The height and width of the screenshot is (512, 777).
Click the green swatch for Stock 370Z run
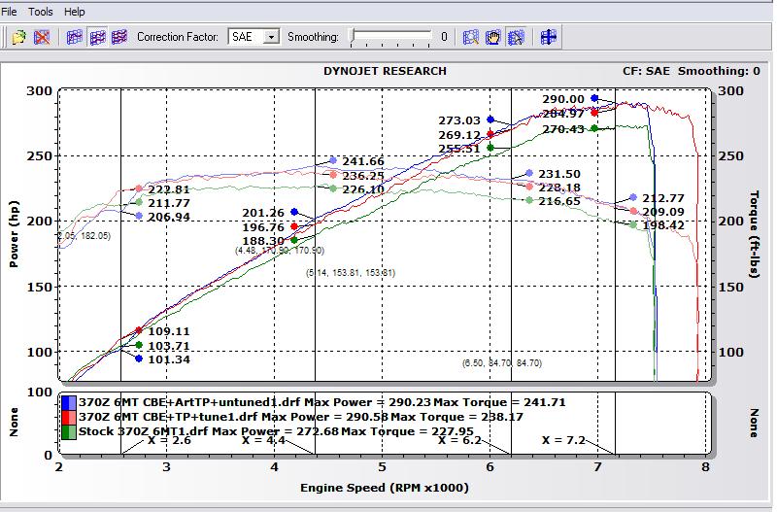(69, 432)
